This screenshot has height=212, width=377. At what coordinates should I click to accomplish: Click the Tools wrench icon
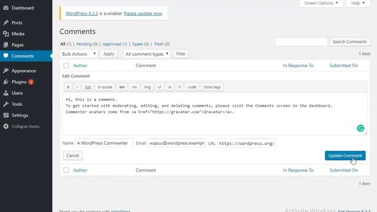coord(6,104)
